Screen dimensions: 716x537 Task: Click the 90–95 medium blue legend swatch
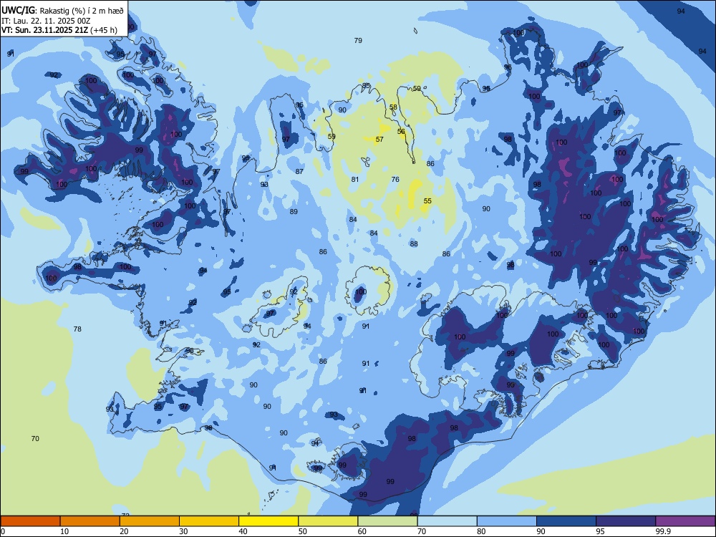click(x=566, y=521)
